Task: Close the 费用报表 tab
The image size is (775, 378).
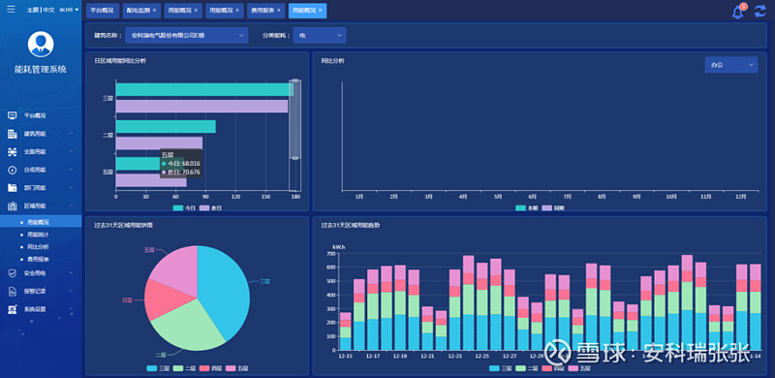Action: tap(278, 10)
